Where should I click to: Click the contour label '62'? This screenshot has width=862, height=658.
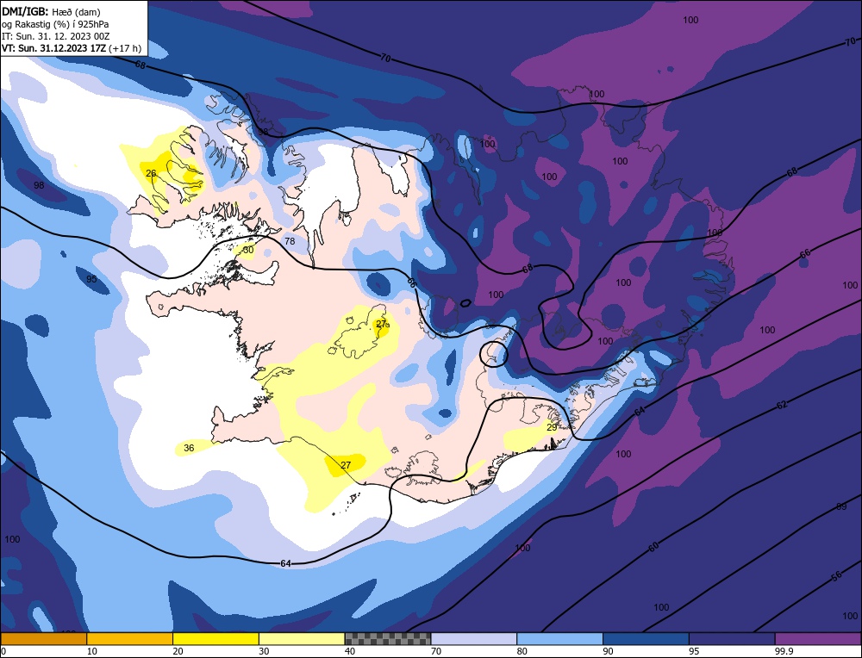coord(782,405)
